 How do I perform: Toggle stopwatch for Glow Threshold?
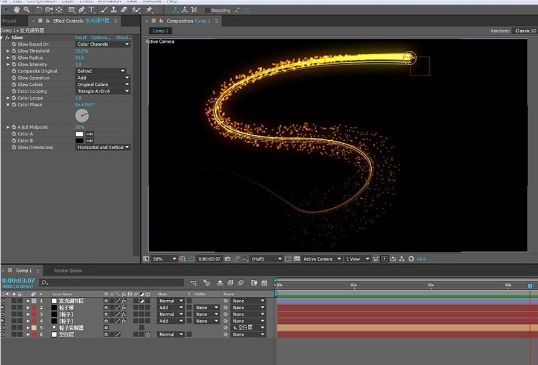point(14,51)
